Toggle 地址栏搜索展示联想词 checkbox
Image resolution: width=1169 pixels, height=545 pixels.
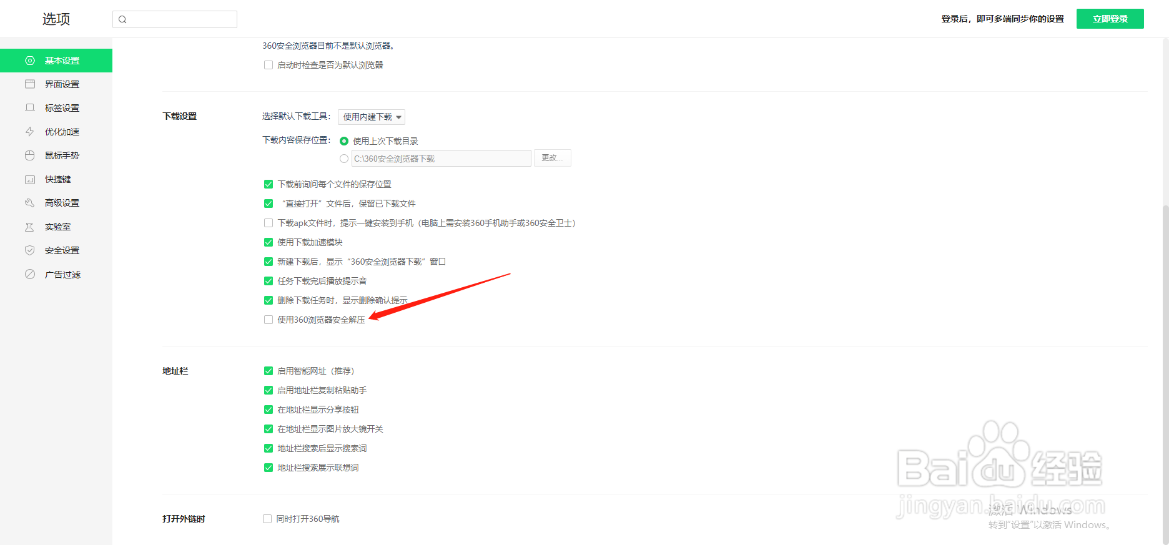tap(269, 468)
